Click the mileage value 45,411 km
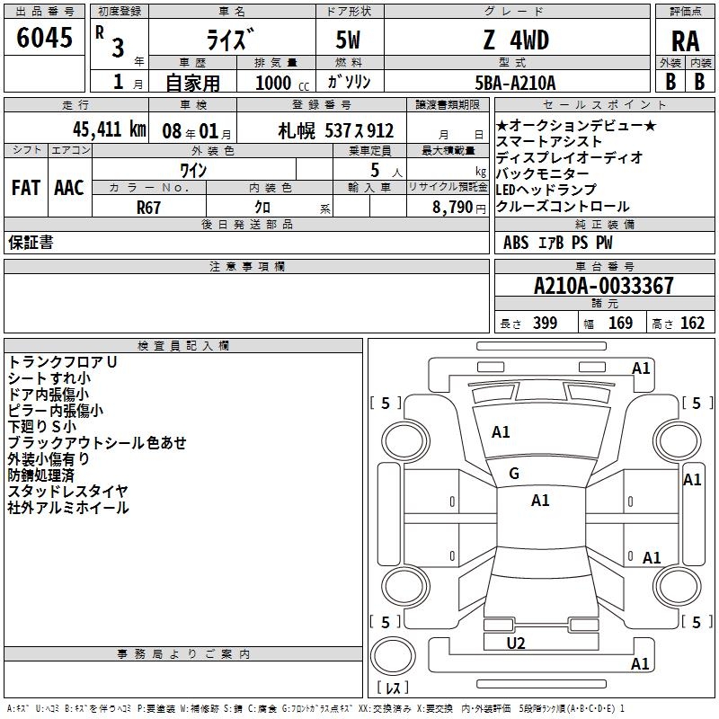 tap(110, 129)
